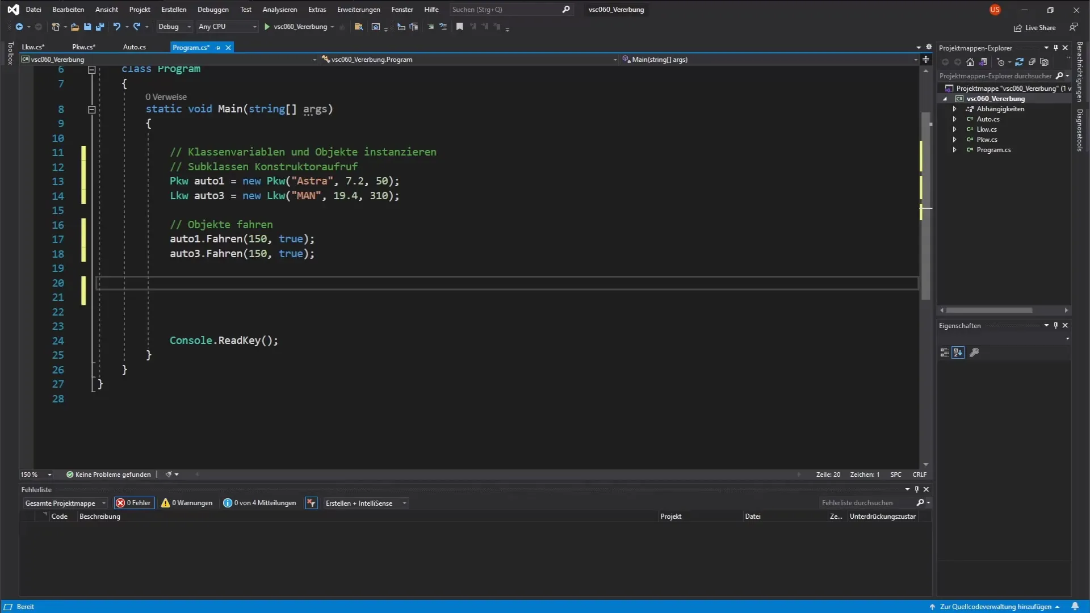Expand the Auto.cs tree node
The width and height of the screenshot is (1090, 613).
tap(954, 119)
